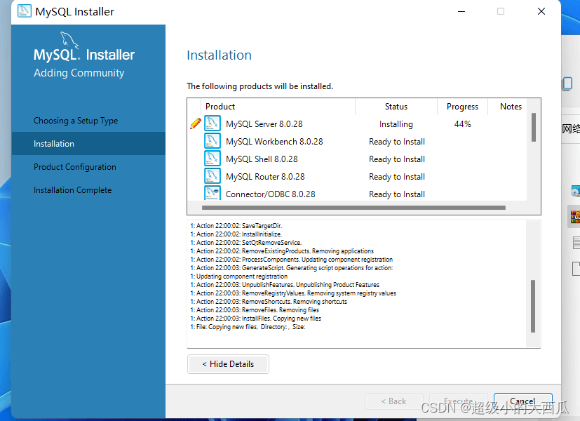The image size is (580, 421).
Task: Click the Installing status of MySQL Server
Action: tap(396, 124)
